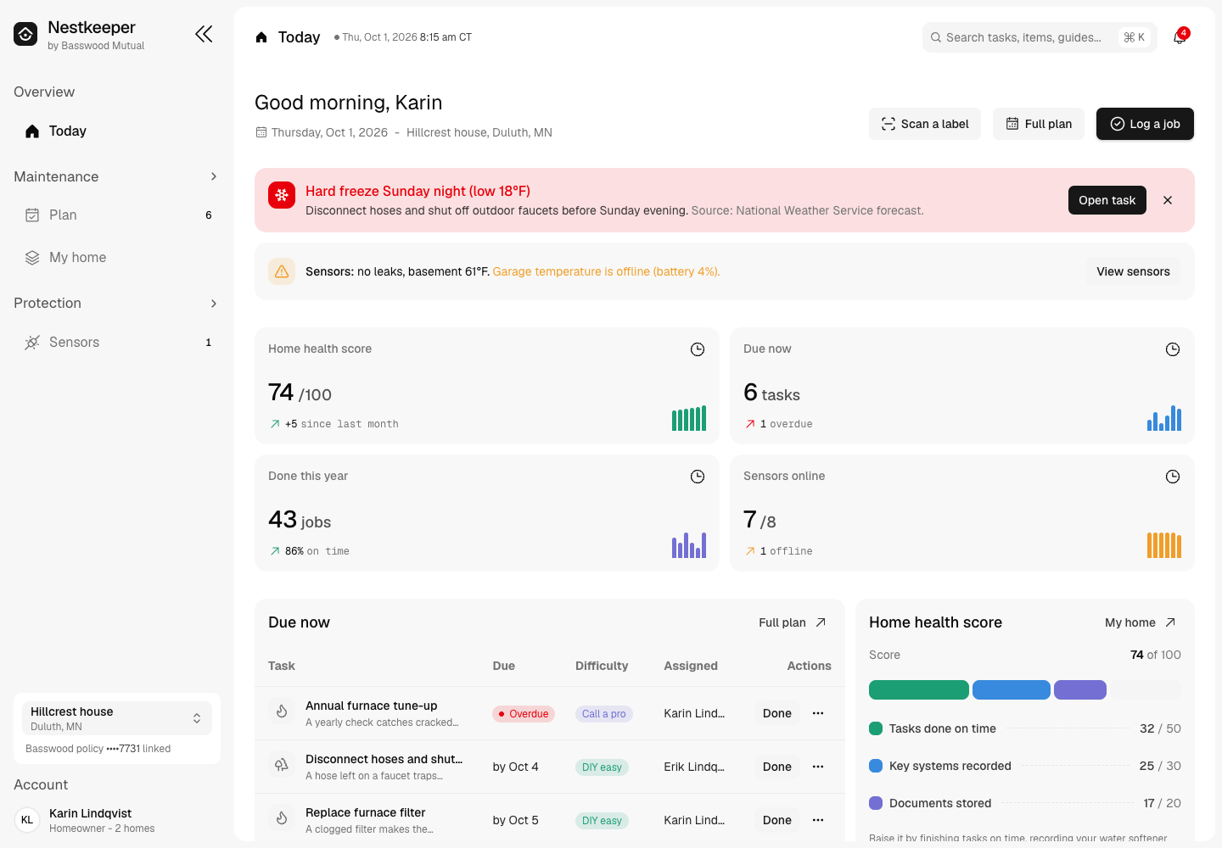Image resolution: width=1222 pixels, height=848 pixels.
Task: Dismiss the hard freeze alert
Action: pyautogui.click(x=1168, y=200)
